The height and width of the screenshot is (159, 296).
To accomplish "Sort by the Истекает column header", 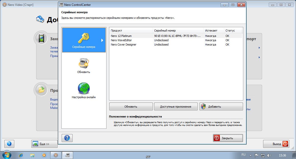I will click(x=214, y=31).
